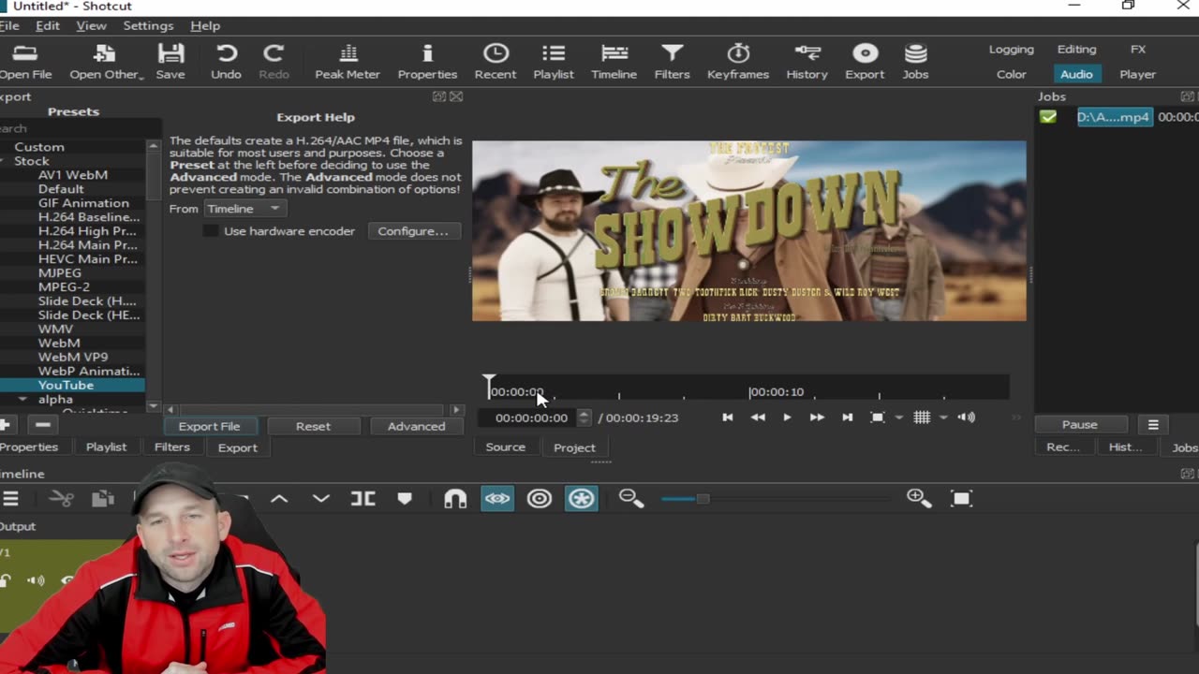
Task: Select the HEVC Main Profile preset
Action: [x=88, y=259]
